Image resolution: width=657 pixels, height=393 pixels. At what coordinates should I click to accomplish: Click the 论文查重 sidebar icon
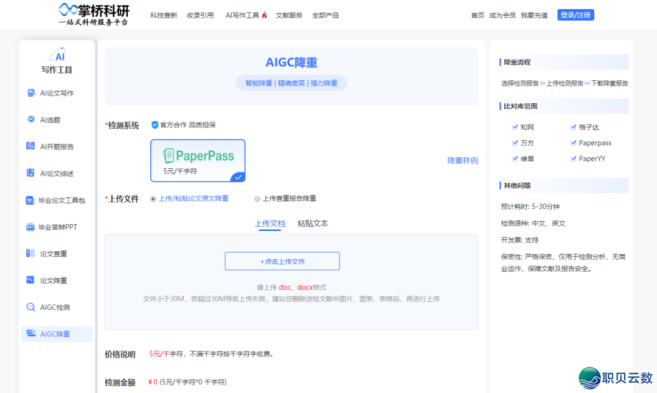(30, 253)
